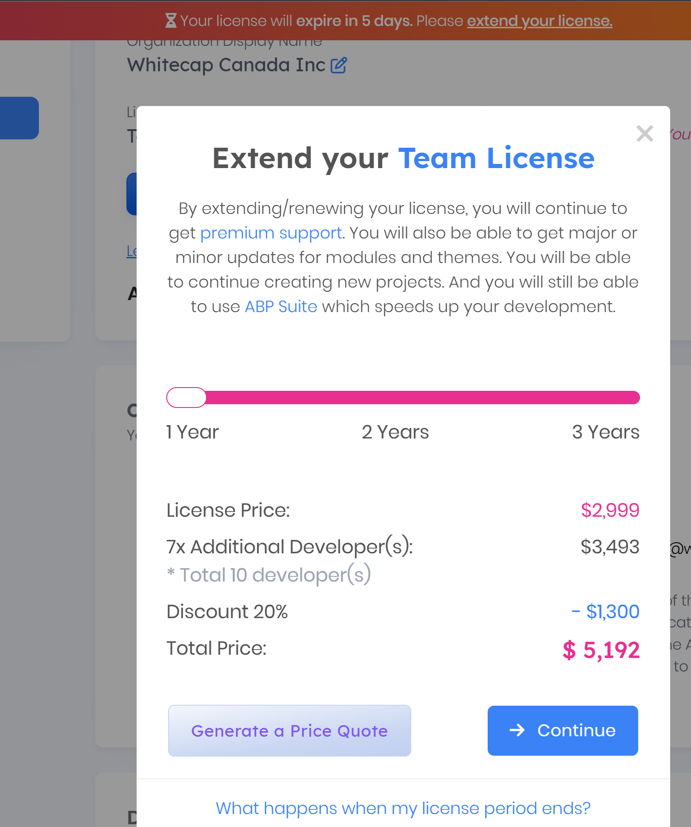The width and height of the screenshot is (691, 827).
Task: Close the Extend your Team License dialog
Action: 645,134
